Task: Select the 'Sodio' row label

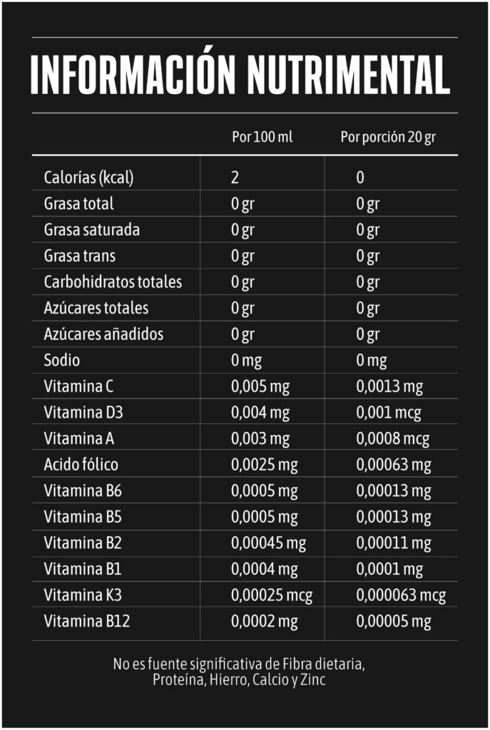Action: tap(62, 361)
